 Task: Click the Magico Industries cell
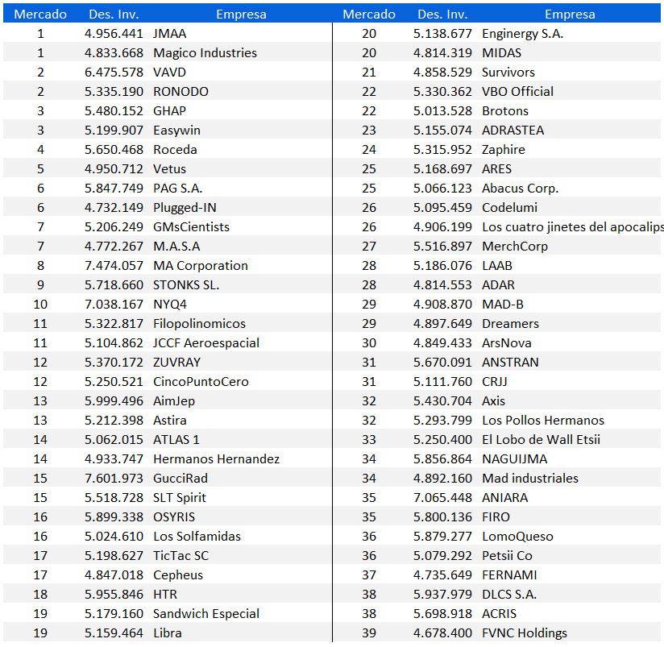[x=205, y=53]
